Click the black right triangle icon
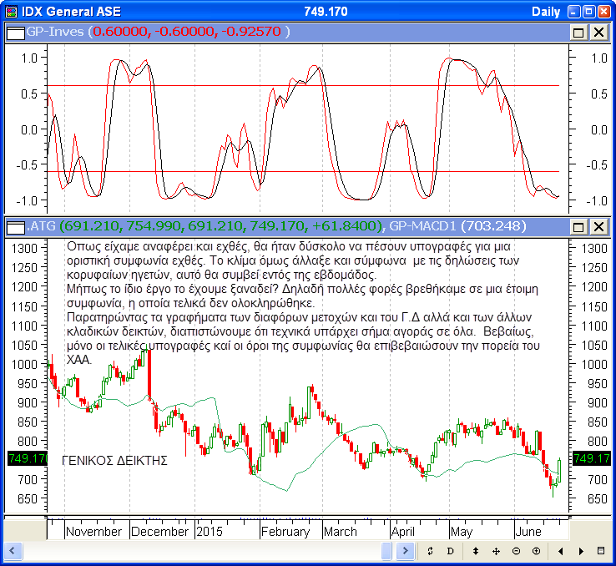616x566 pixels. pos(581,552)
